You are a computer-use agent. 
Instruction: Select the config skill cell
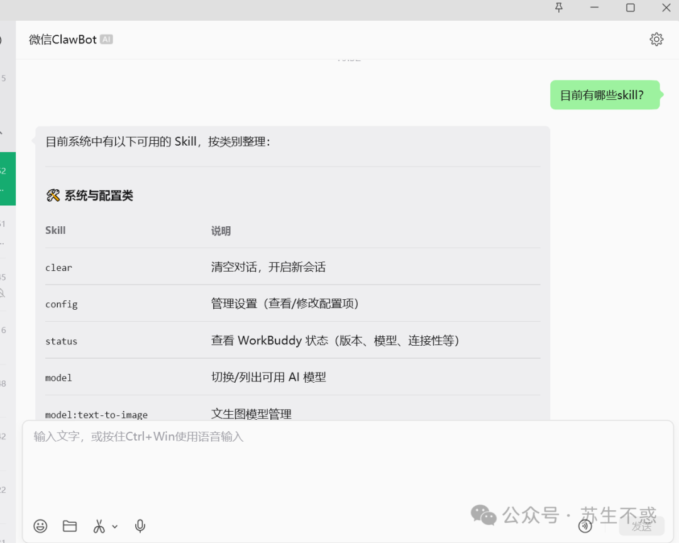coord(62,304)
